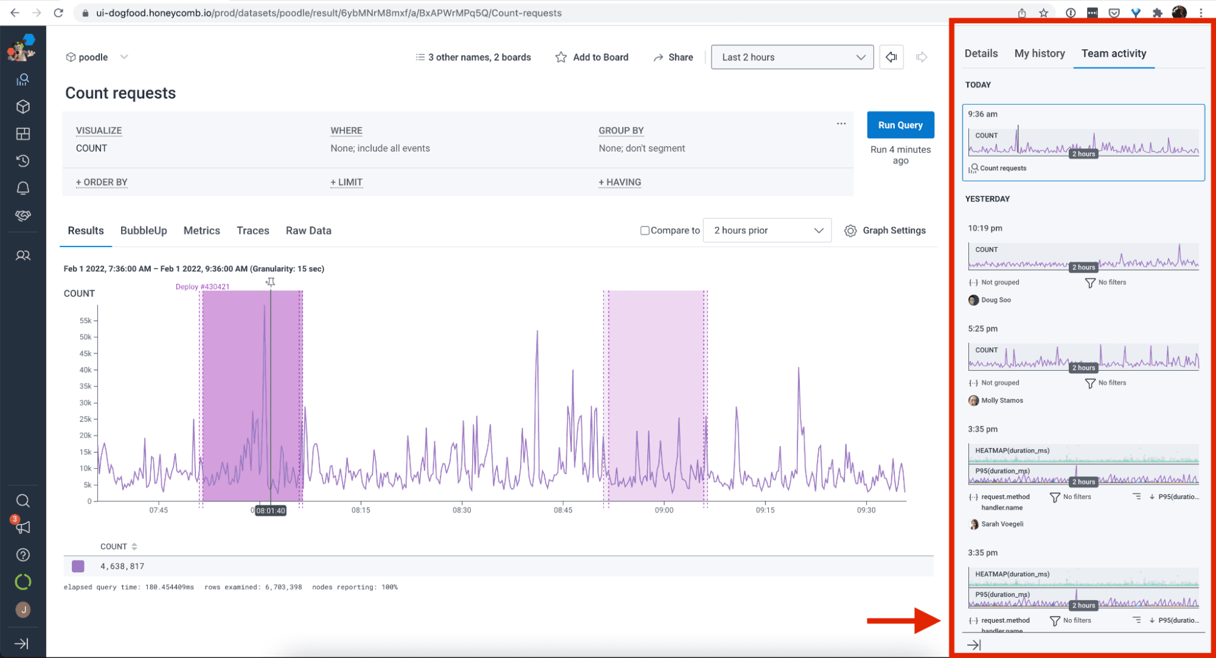Image resolution: width=1216 pixels, height=658 pixels.
Task: Open the team people icon in sidebar
Action: (23, 256)
